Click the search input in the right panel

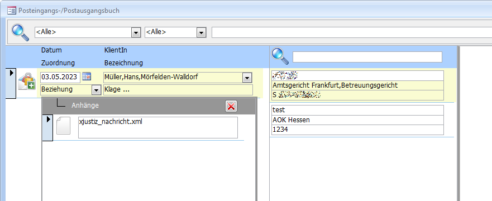367,57
